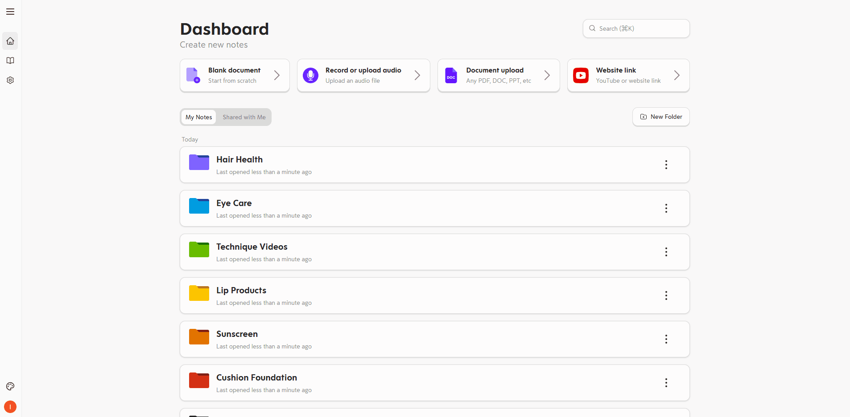Select the Blank document title
The width and height of the screenshot is (850, 417).
point(234,70)
